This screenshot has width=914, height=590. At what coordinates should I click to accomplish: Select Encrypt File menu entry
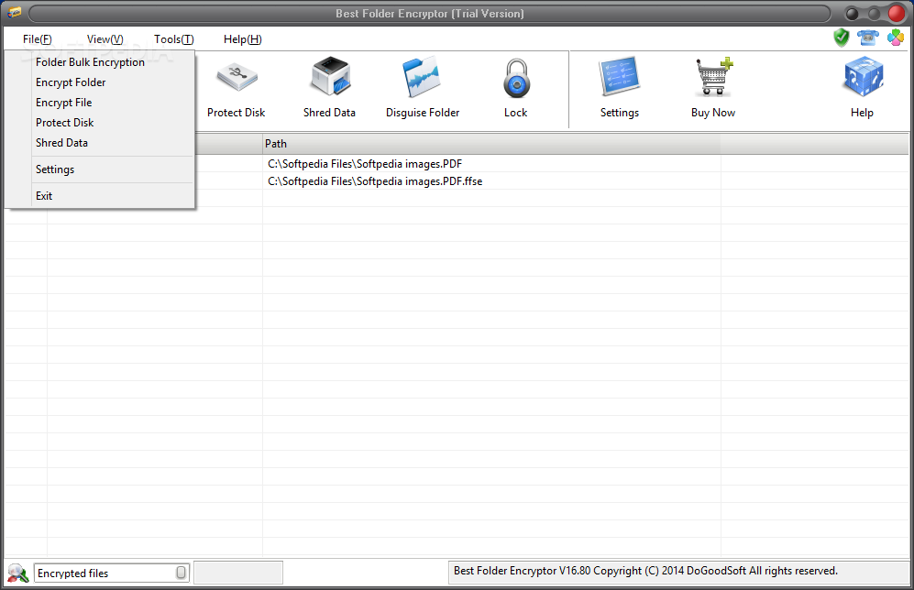coord(100,103)
